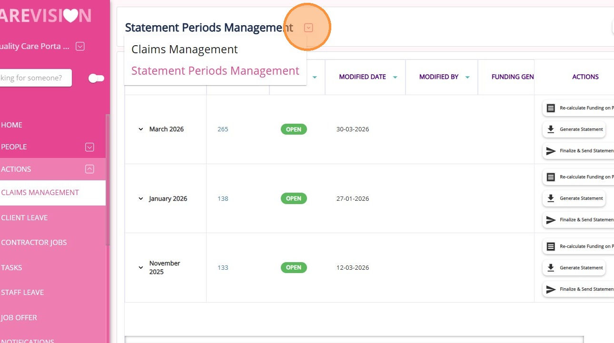Expand the November 2025 statement row

click(x=141, y=268)
